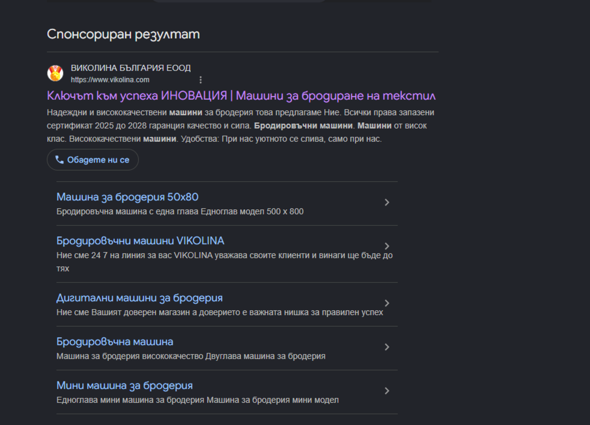Click chevron beside Машина за бродерия 50x80

(x=387, y=202)
